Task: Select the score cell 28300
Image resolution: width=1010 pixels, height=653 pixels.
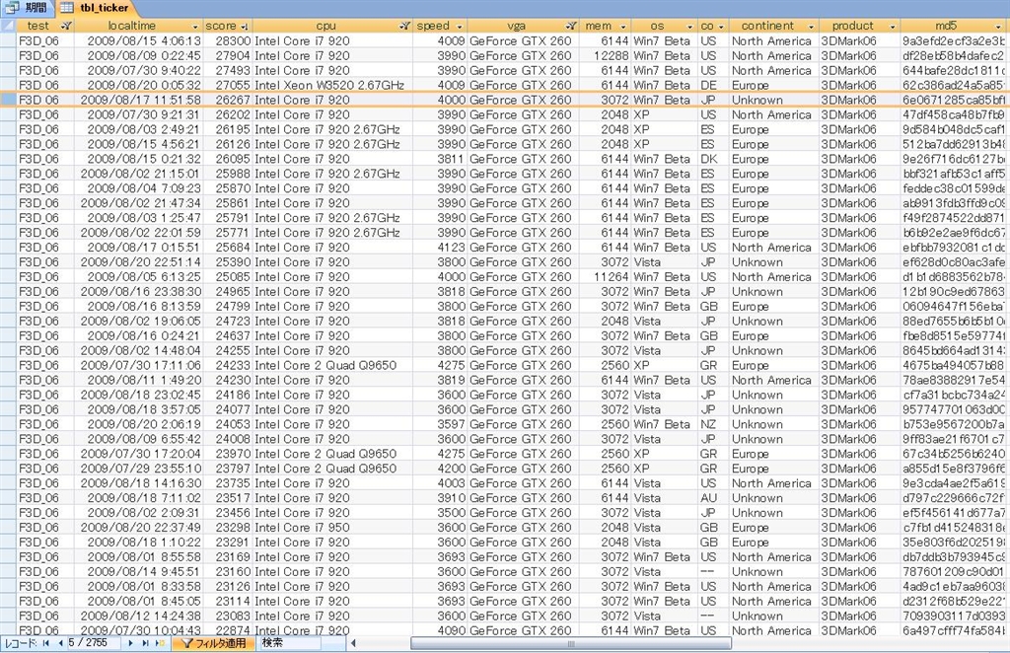Action: point(228,40)
